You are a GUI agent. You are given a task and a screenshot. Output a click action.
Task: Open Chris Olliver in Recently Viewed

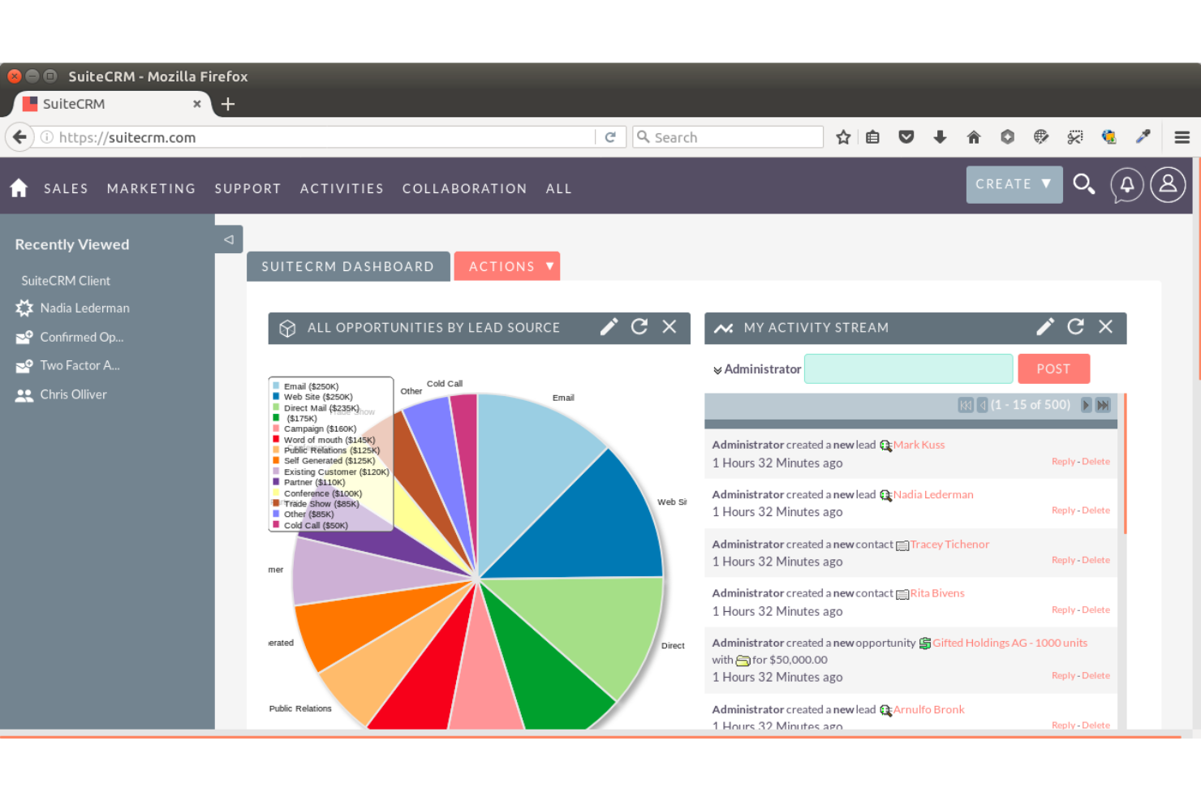point(73,394)
